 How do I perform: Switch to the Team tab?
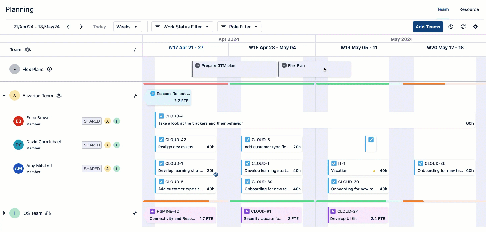(443, 9)
